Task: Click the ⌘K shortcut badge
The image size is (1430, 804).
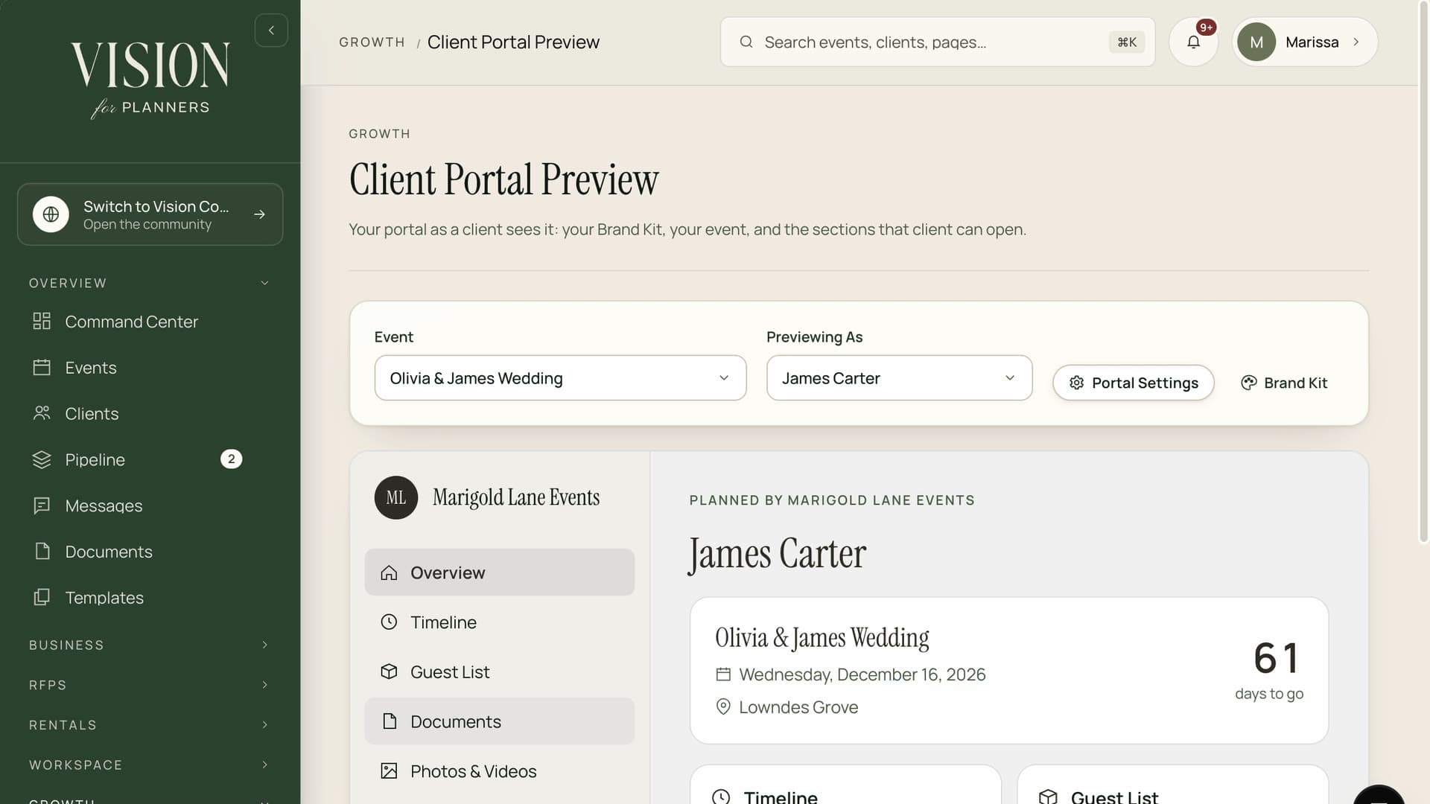Action: (1127, 42)
